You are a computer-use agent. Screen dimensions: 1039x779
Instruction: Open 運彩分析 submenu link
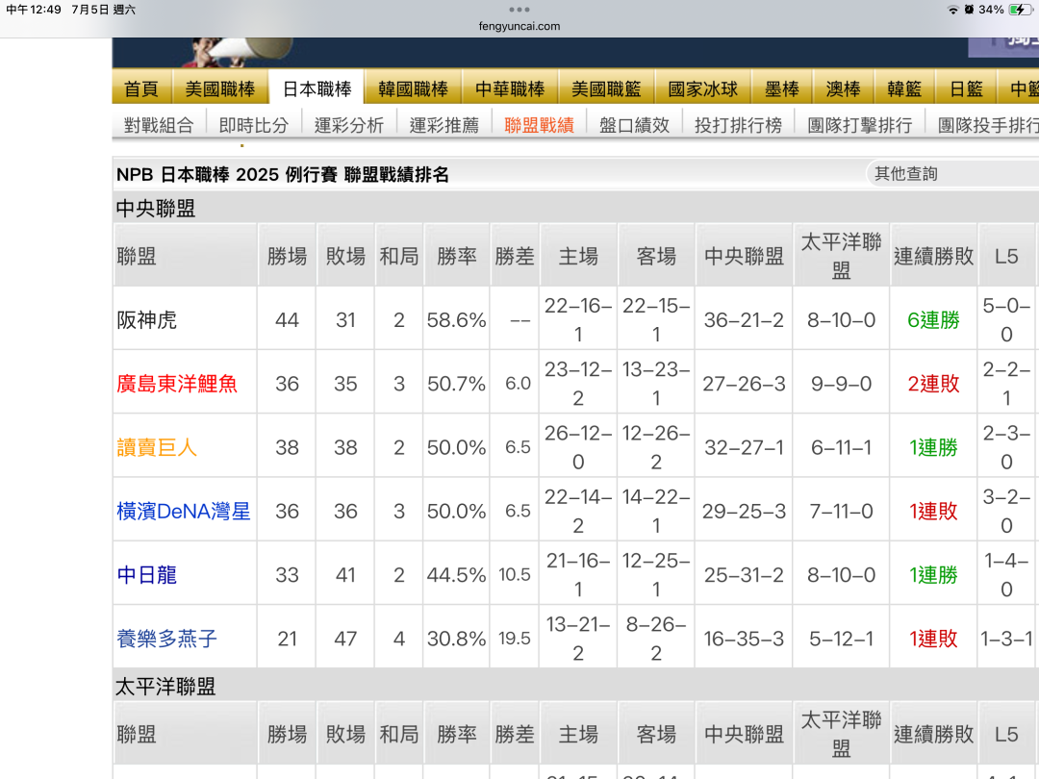(x=349, y=125)
